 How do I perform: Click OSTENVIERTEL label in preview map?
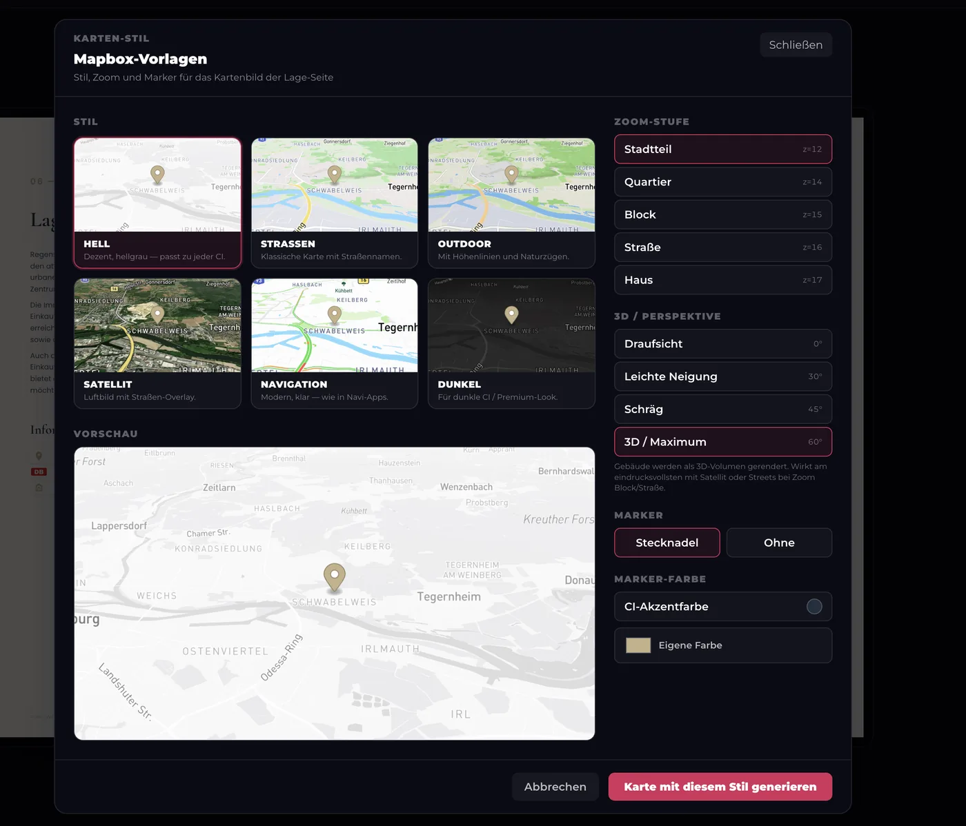pos(225,651)
